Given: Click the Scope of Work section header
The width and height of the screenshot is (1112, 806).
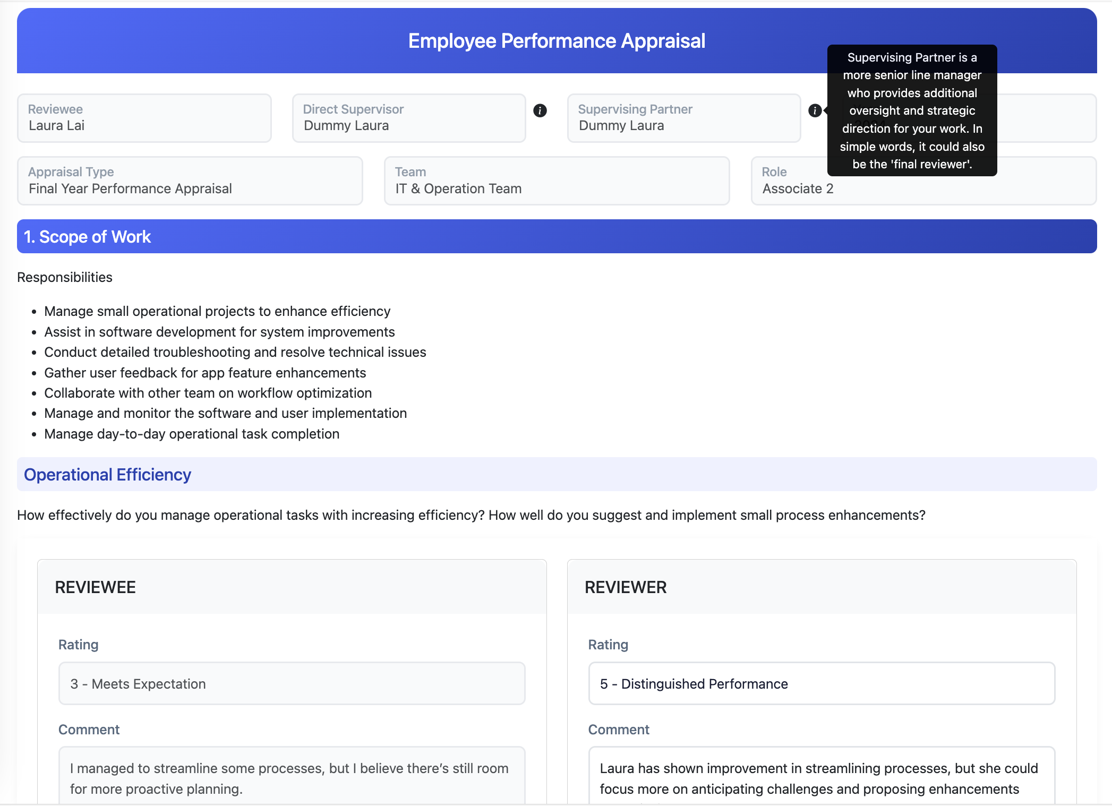Looking at the screenshot, I should tap(556, 236).
